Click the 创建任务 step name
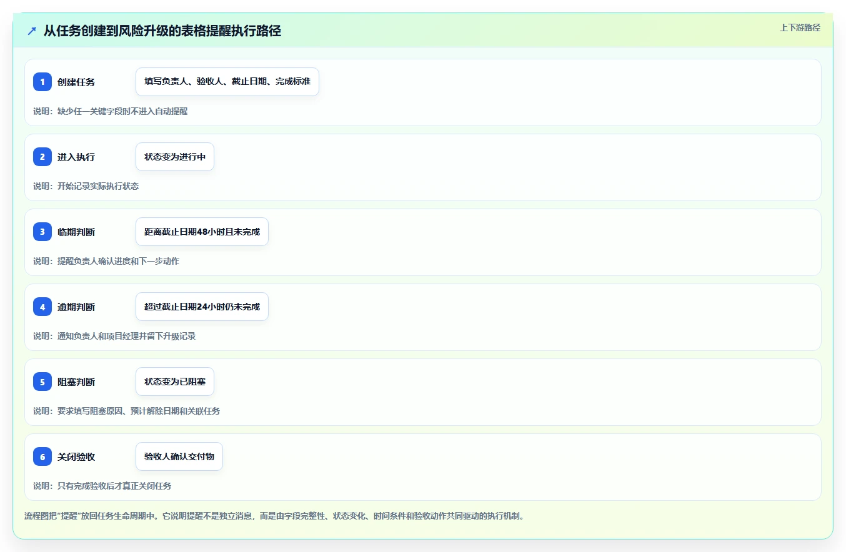 tap(76, 82)
